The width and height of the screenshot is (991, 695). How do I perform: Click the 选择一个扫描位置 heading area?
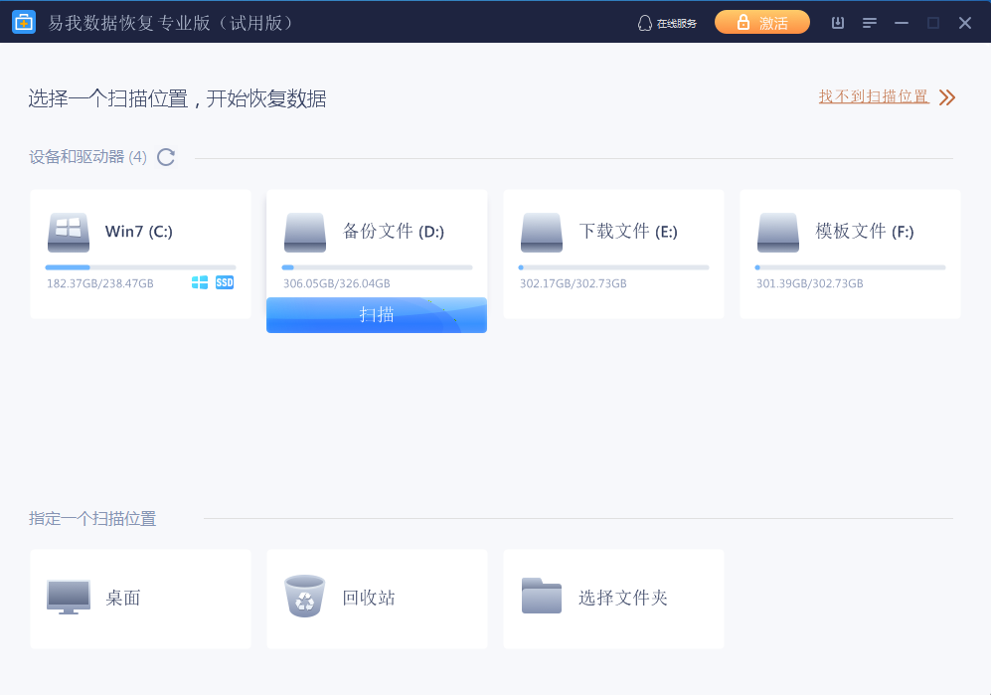[179, 98]
